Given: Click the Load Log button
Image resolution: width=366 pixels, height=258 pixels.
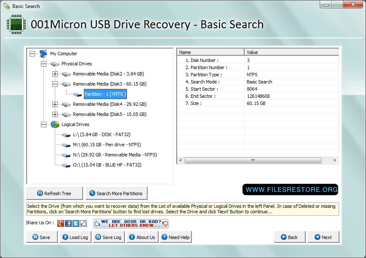Looking at the screenshot, I should point(75,237).
